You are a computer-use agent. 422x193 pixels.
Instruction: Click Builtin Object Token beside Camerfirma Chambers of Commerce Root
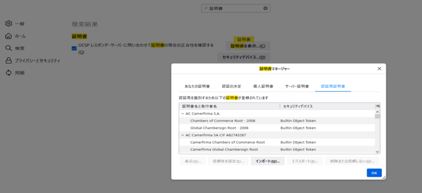pos(298,143)
